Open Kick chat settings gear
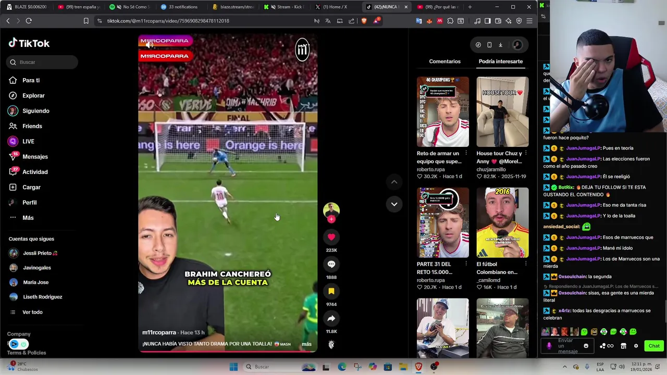The image size is (667, 375). (x=636, y=346)
